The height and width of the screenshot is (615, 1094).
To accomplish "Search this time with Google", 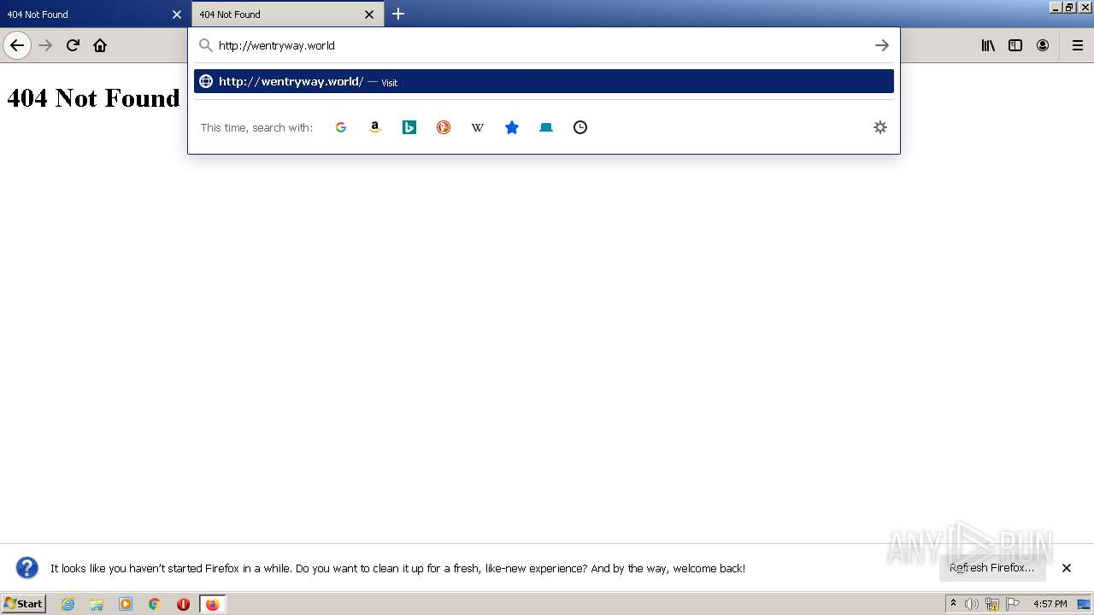I will pos(341,127).
